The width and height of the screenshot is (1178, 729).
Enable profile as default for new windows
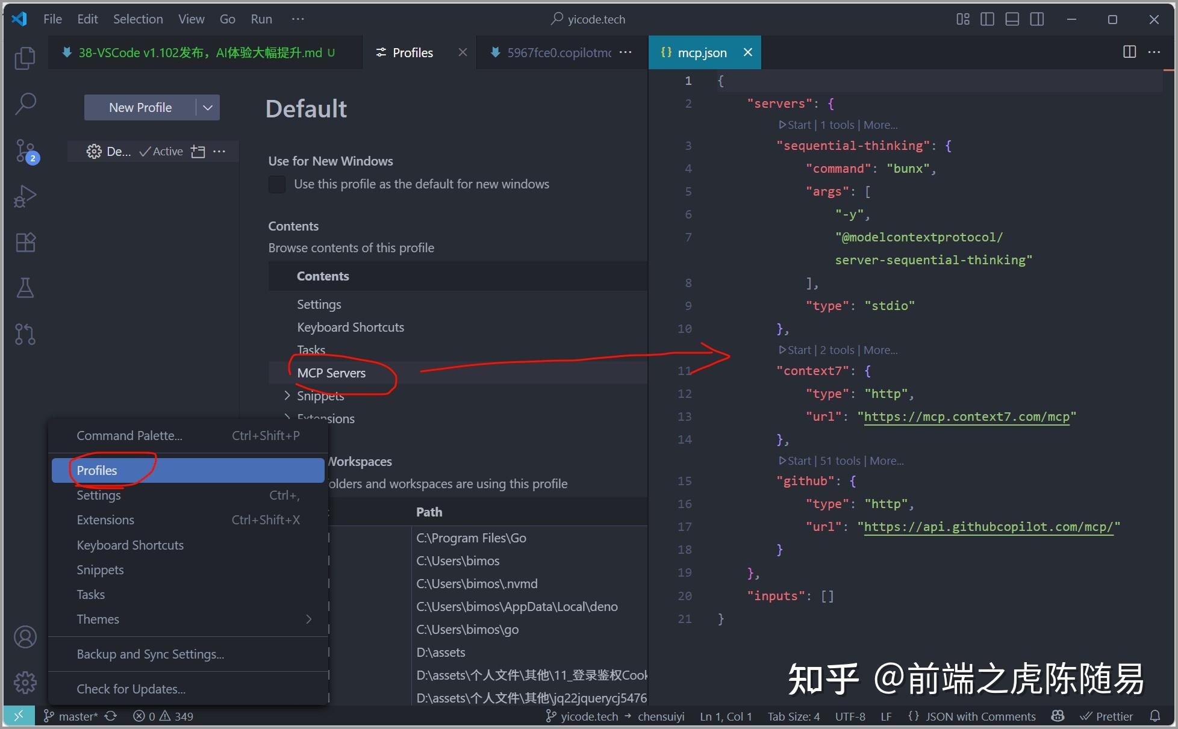pos(277,184)
